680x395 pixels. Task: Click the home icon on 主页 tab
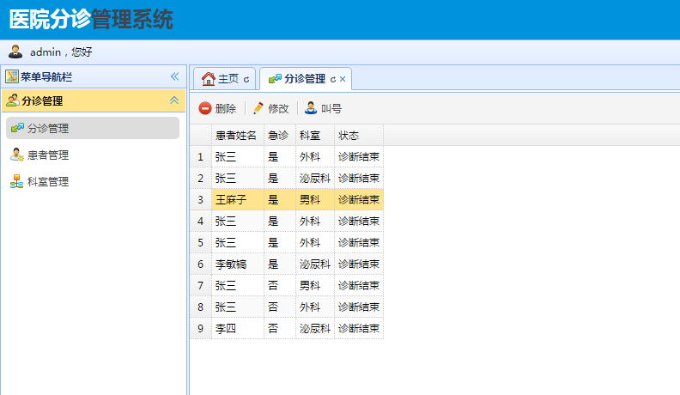pos(208,78)
